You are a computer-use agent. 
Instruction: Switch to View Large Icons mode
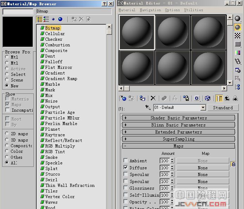click(60, 19)
